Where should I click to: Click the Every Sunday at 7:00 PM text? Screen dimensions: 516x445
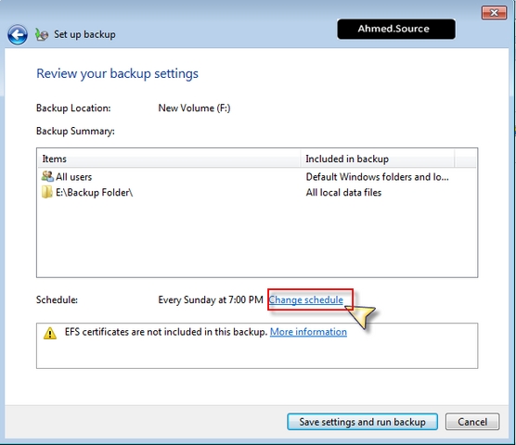coord(211,299)
